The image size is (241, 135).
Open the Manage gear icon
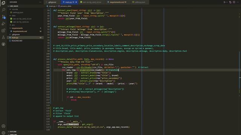3,132
